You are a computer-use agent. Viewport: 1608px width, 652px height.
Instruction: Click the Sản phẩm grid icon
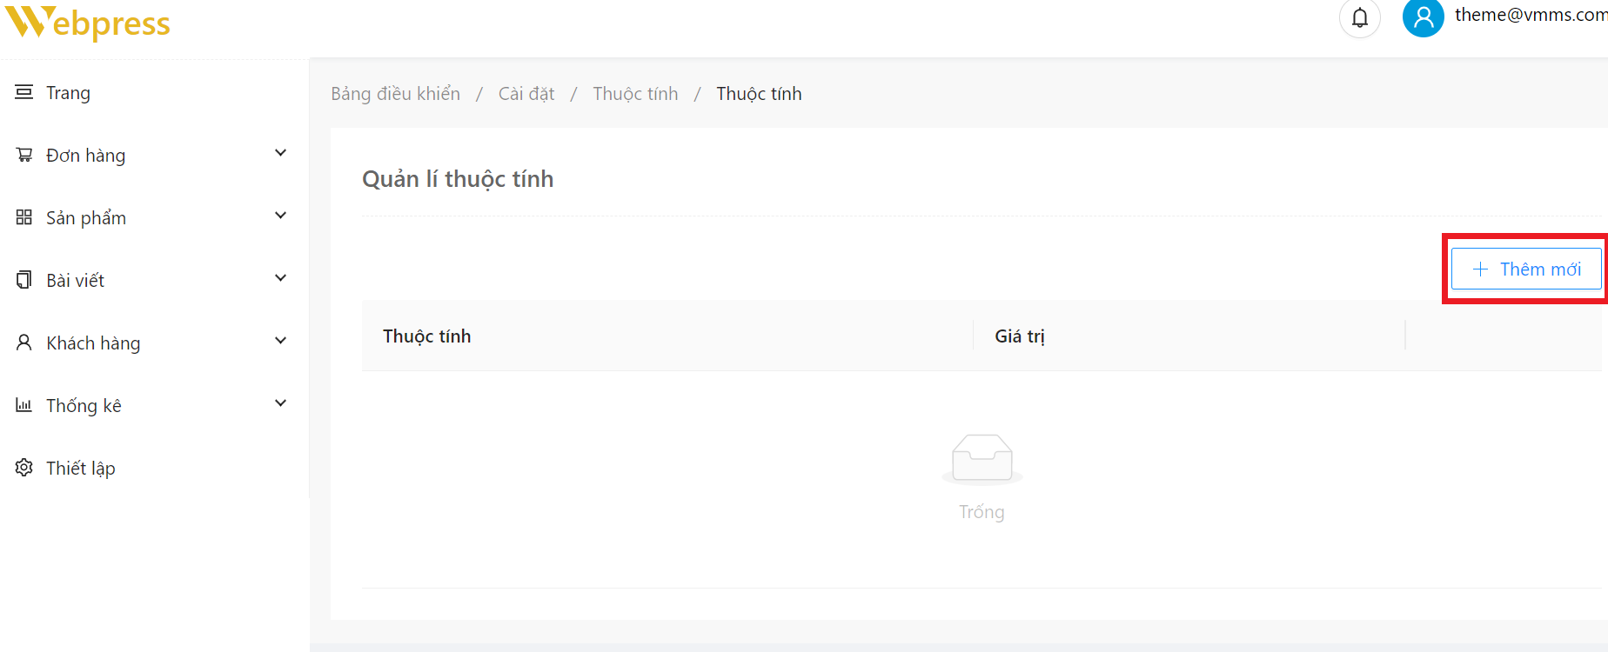pos(24,217)
